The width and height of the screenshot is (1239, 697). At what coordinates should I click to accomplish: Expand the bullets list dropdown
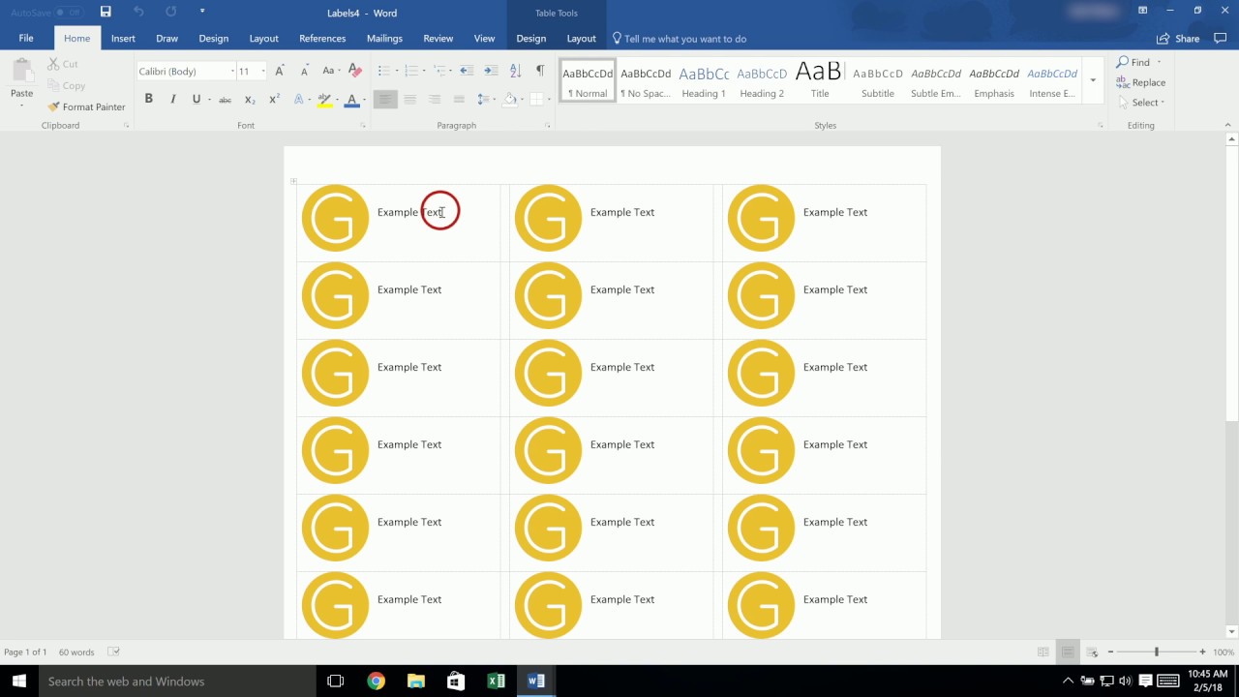[x=398, y=71]
